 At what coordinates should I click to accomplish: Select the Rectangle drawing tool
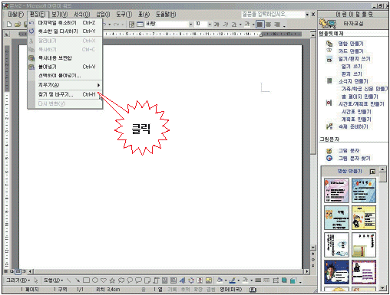pyautogui.click(x=87, y=280)
